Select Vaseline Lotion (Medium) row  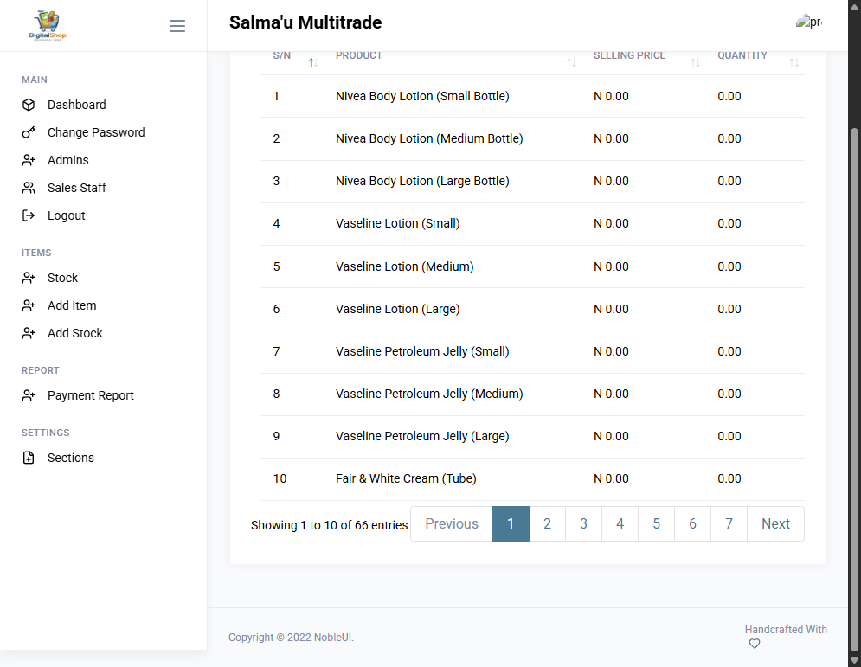(x=533, y=266)
